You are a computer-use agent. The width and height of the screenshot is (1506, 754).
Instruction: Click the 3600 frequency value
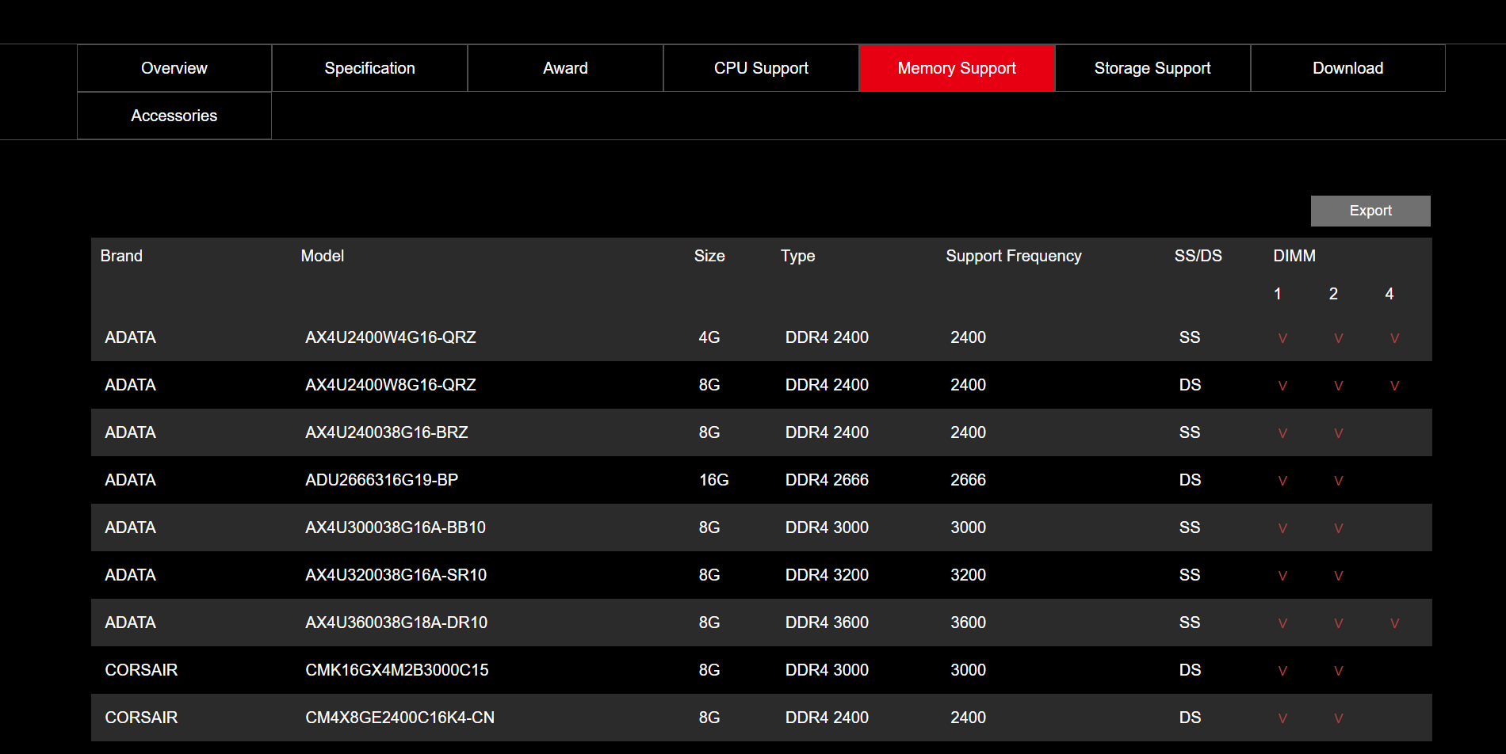[969, 623]
